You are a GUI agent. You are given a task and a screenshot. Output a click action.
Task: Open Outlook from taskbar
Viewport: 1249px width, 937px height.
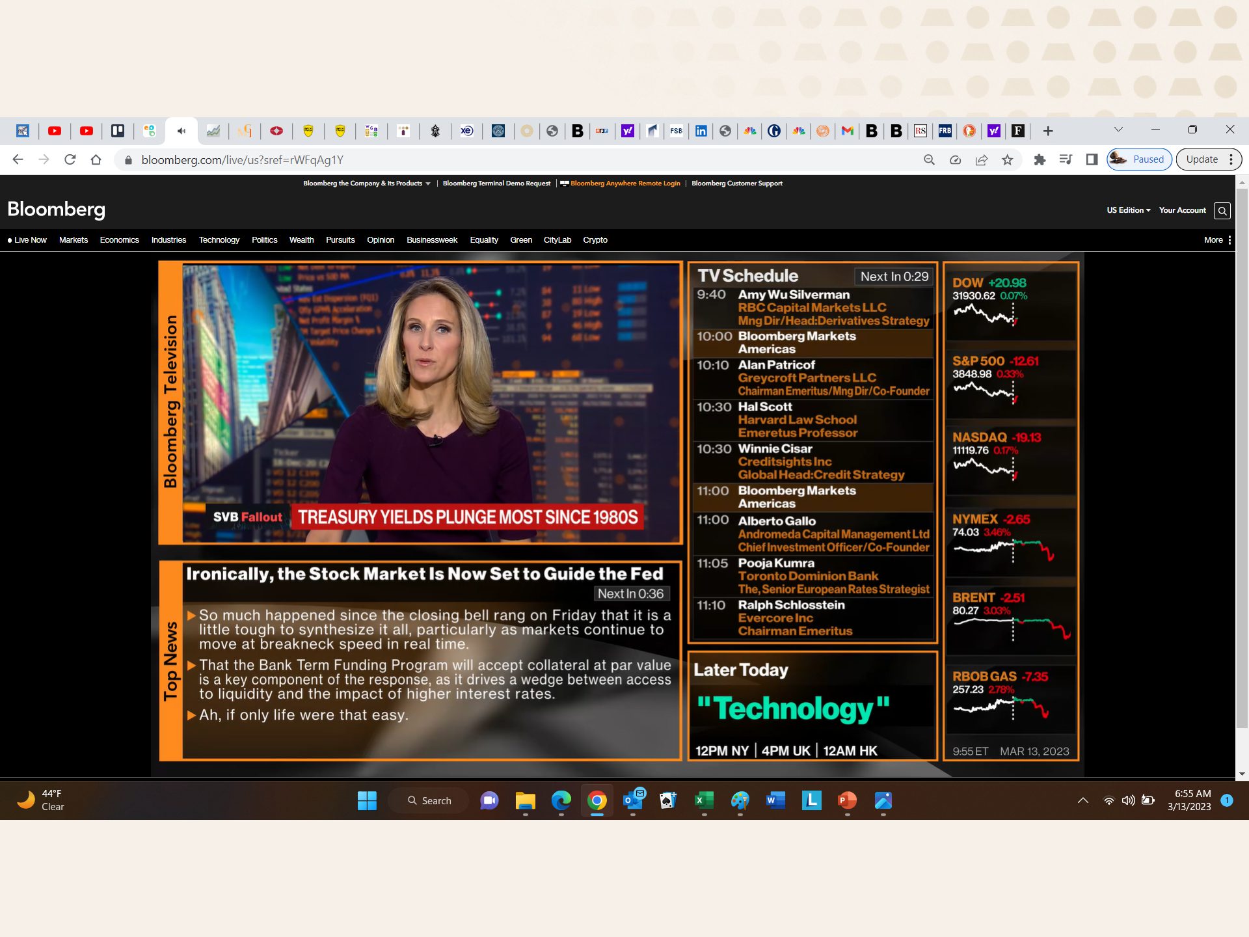(x=632, y=800)
